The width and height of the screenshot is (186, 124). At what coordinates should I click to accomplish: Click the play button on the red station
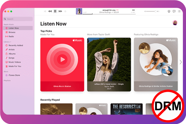coord(62,60)
